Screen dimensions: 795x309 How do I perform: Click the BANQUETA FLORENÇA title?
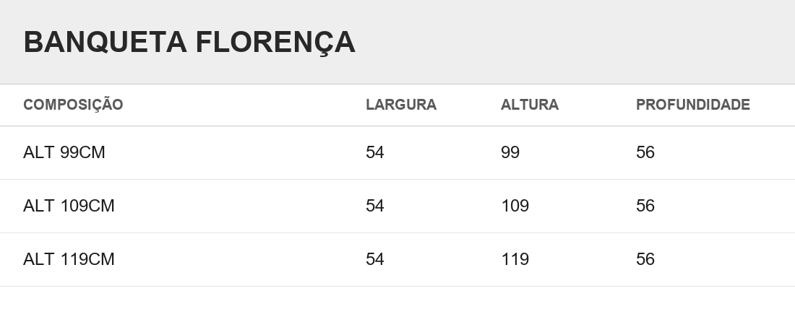click(189, 43)
